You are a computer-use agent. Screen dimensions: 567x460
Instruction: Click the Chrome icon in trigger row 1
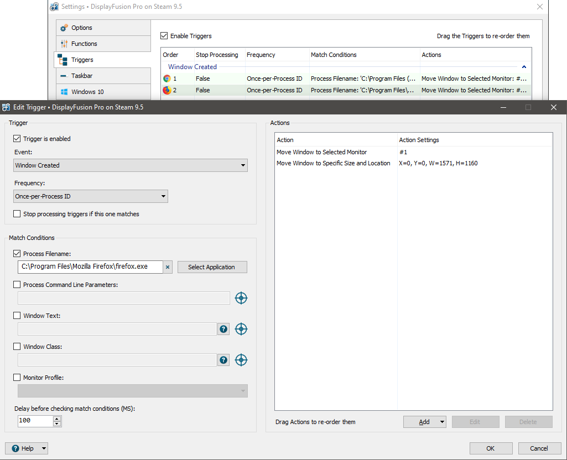click(167, 79)
